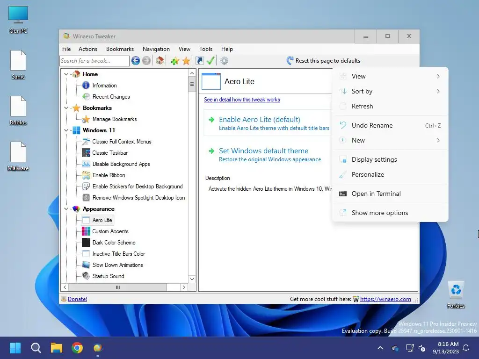Click the Disable Background Apps icon
Image resolution: width=479 pixels, height=359 pixels.
point(86,164)
